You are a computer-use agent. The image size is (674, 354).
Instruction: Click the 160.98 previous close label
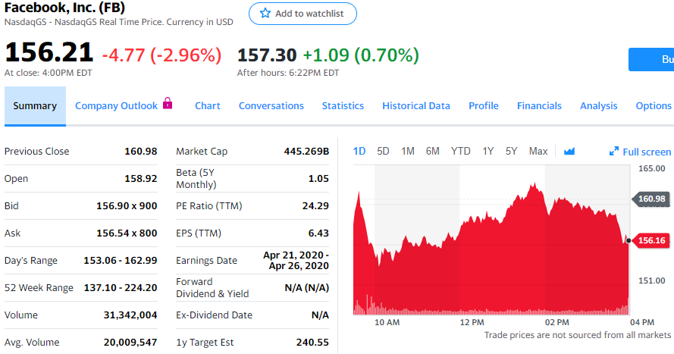click(x=651, y=199)
